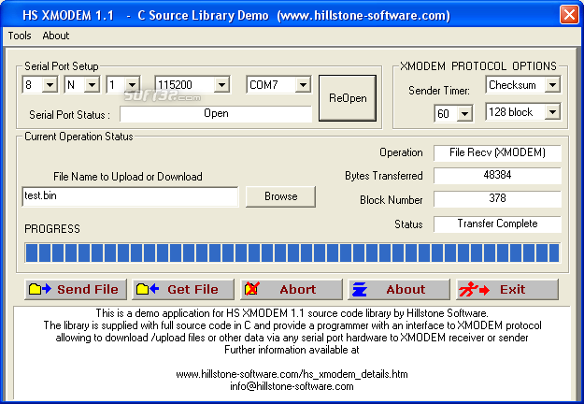584x404 pixels.
Task: Click the blue transfer progress bar
Action: (x=292, y=252)
